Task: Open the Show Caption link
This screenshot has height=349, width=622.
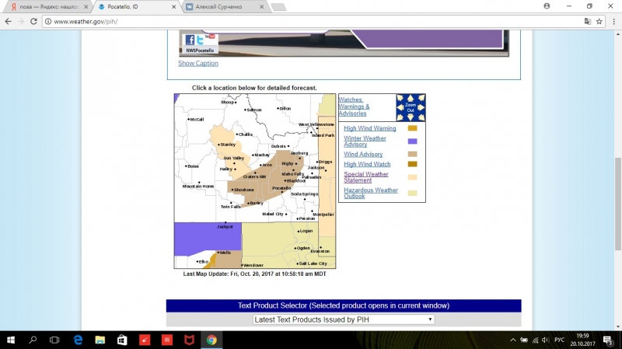Action: (x=198, y=63)
